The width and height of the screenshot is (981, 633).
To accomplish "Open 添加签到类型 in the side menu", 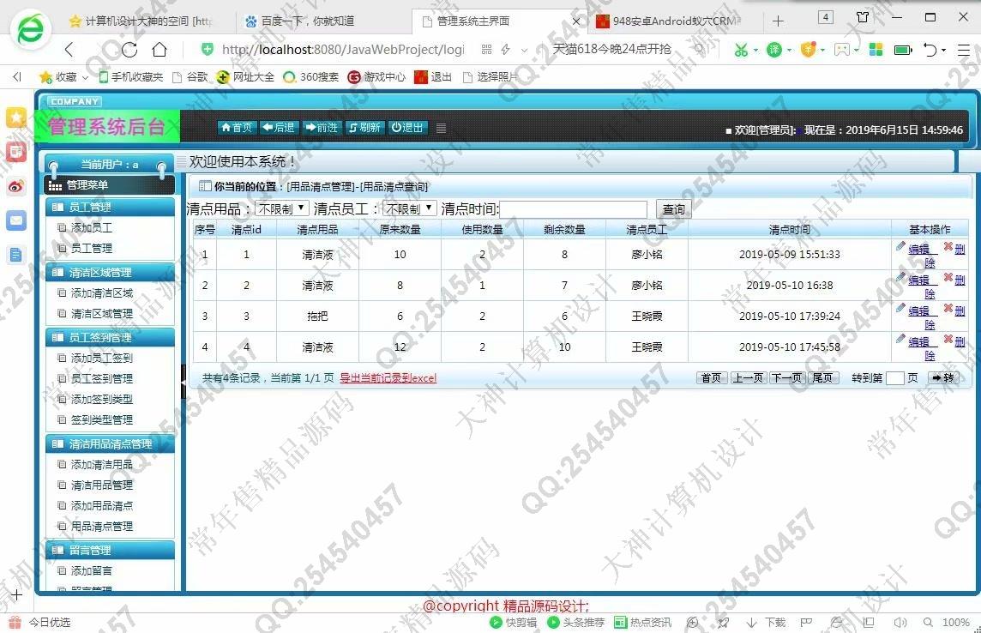I will click(101, 399).
